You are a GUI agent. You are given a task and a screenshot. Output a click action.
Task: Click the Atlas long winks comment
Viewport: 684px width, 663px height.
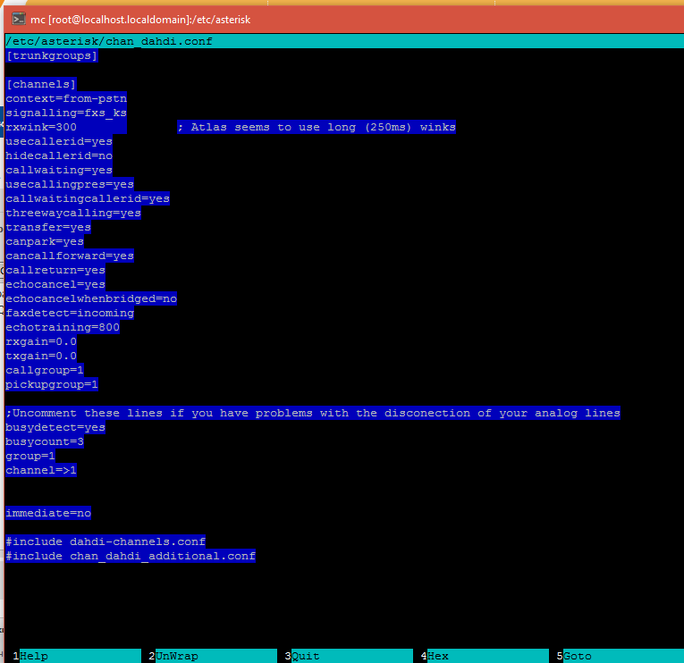coord(317,127)
